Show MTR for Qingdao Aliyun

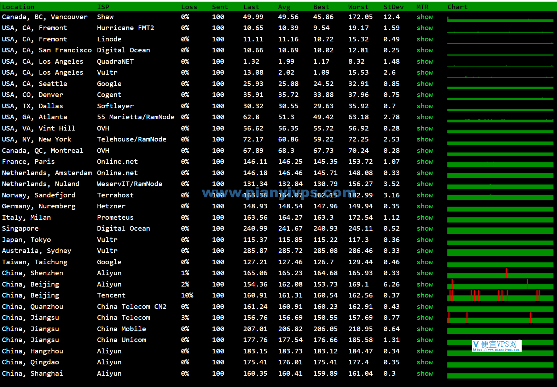424,362
